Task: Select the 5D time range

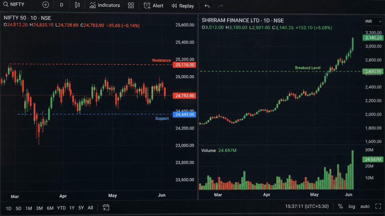Action: pos(18,208)
